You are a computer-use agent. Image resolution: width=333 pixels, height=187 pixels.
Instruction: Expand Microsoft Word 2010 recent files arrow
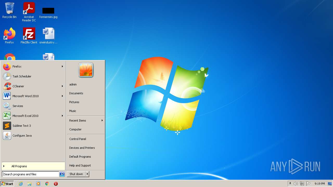(62, 96)
